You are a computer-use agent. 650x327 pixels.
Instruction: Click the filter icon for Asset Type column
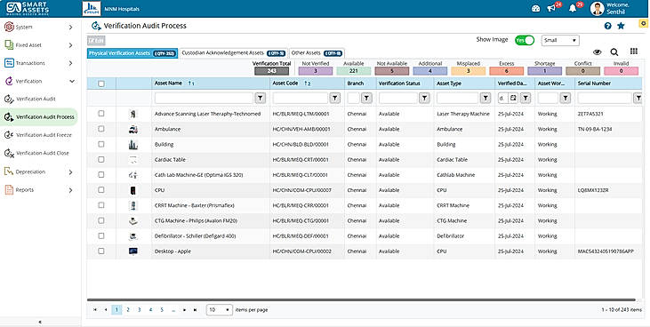click(x=485, y=98)
